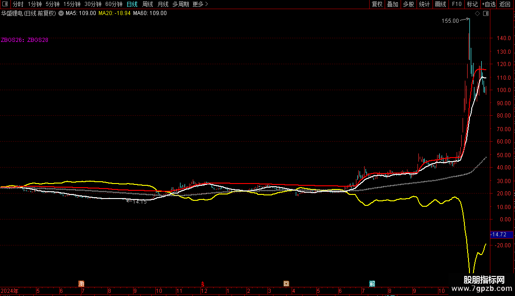Click the 0.00 price axis label
The width and height of the screenshot is (515, 296).
tap(505, 219)
